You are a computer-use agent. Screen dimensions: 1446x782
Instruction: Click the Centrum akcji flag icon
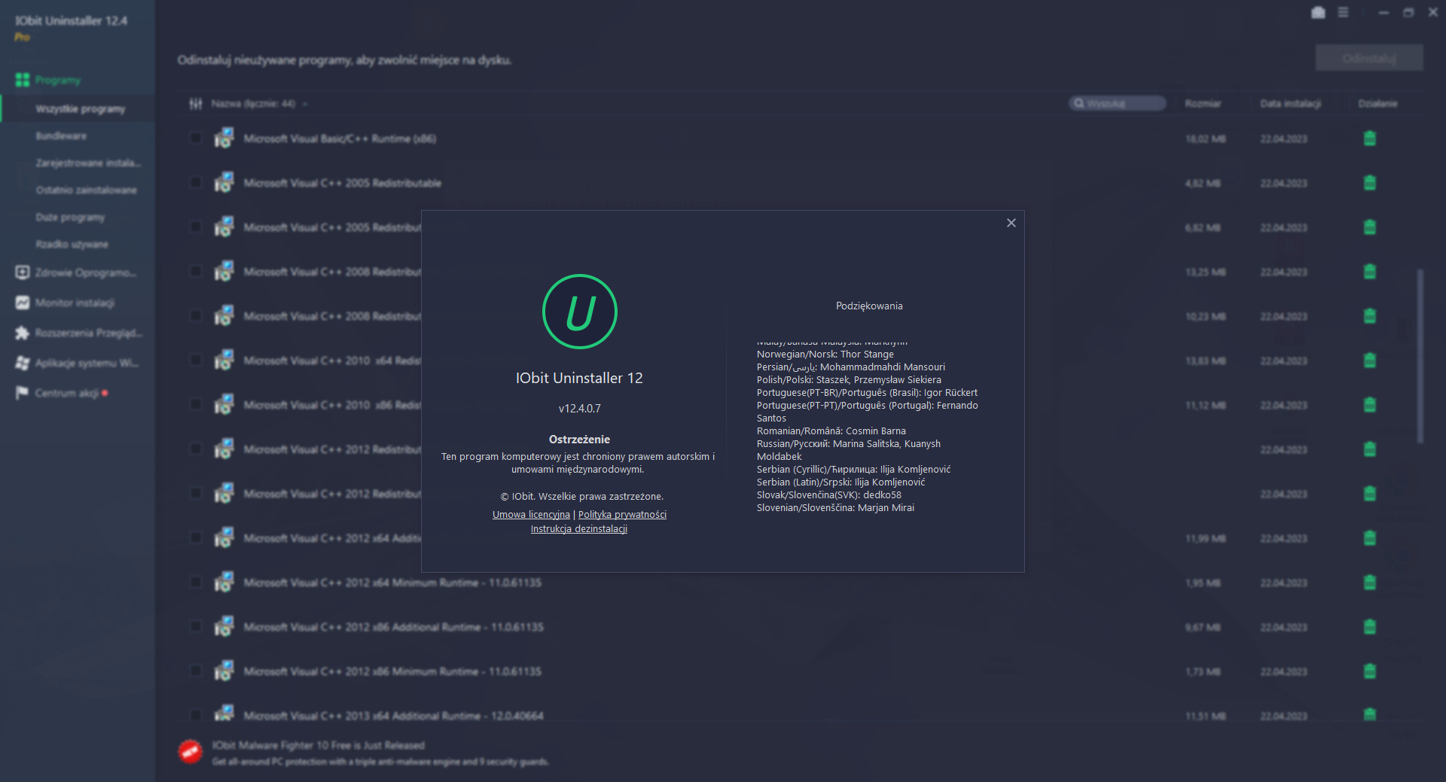[22, 393]
